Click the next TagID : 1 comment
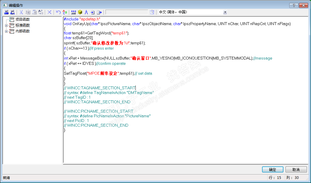 (x=77, y=97)
